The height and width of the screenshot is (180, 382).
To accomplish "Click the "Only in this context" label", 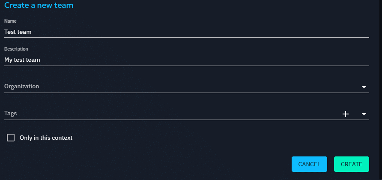I will (x=46, y=138).
